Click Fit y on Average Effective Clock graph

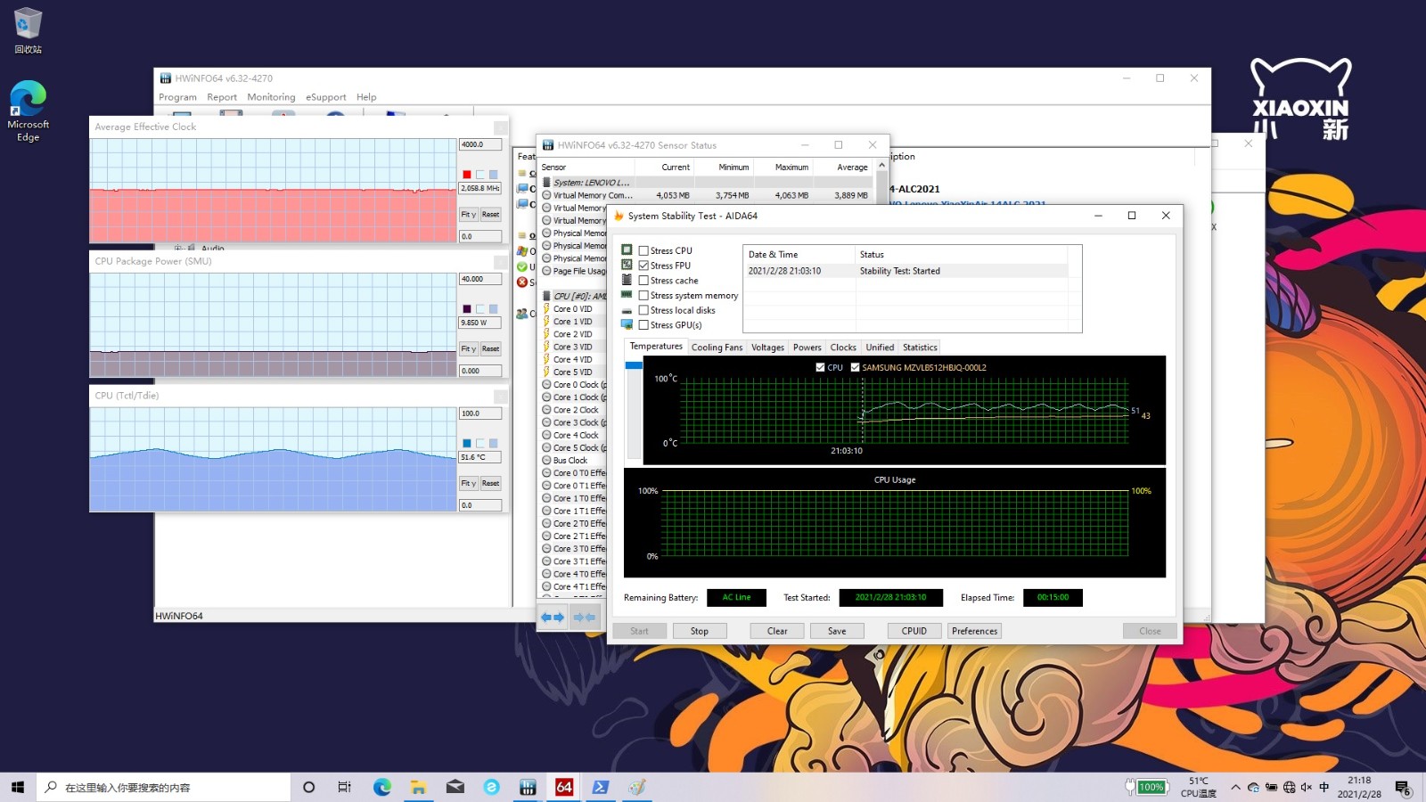coord(469,215)
